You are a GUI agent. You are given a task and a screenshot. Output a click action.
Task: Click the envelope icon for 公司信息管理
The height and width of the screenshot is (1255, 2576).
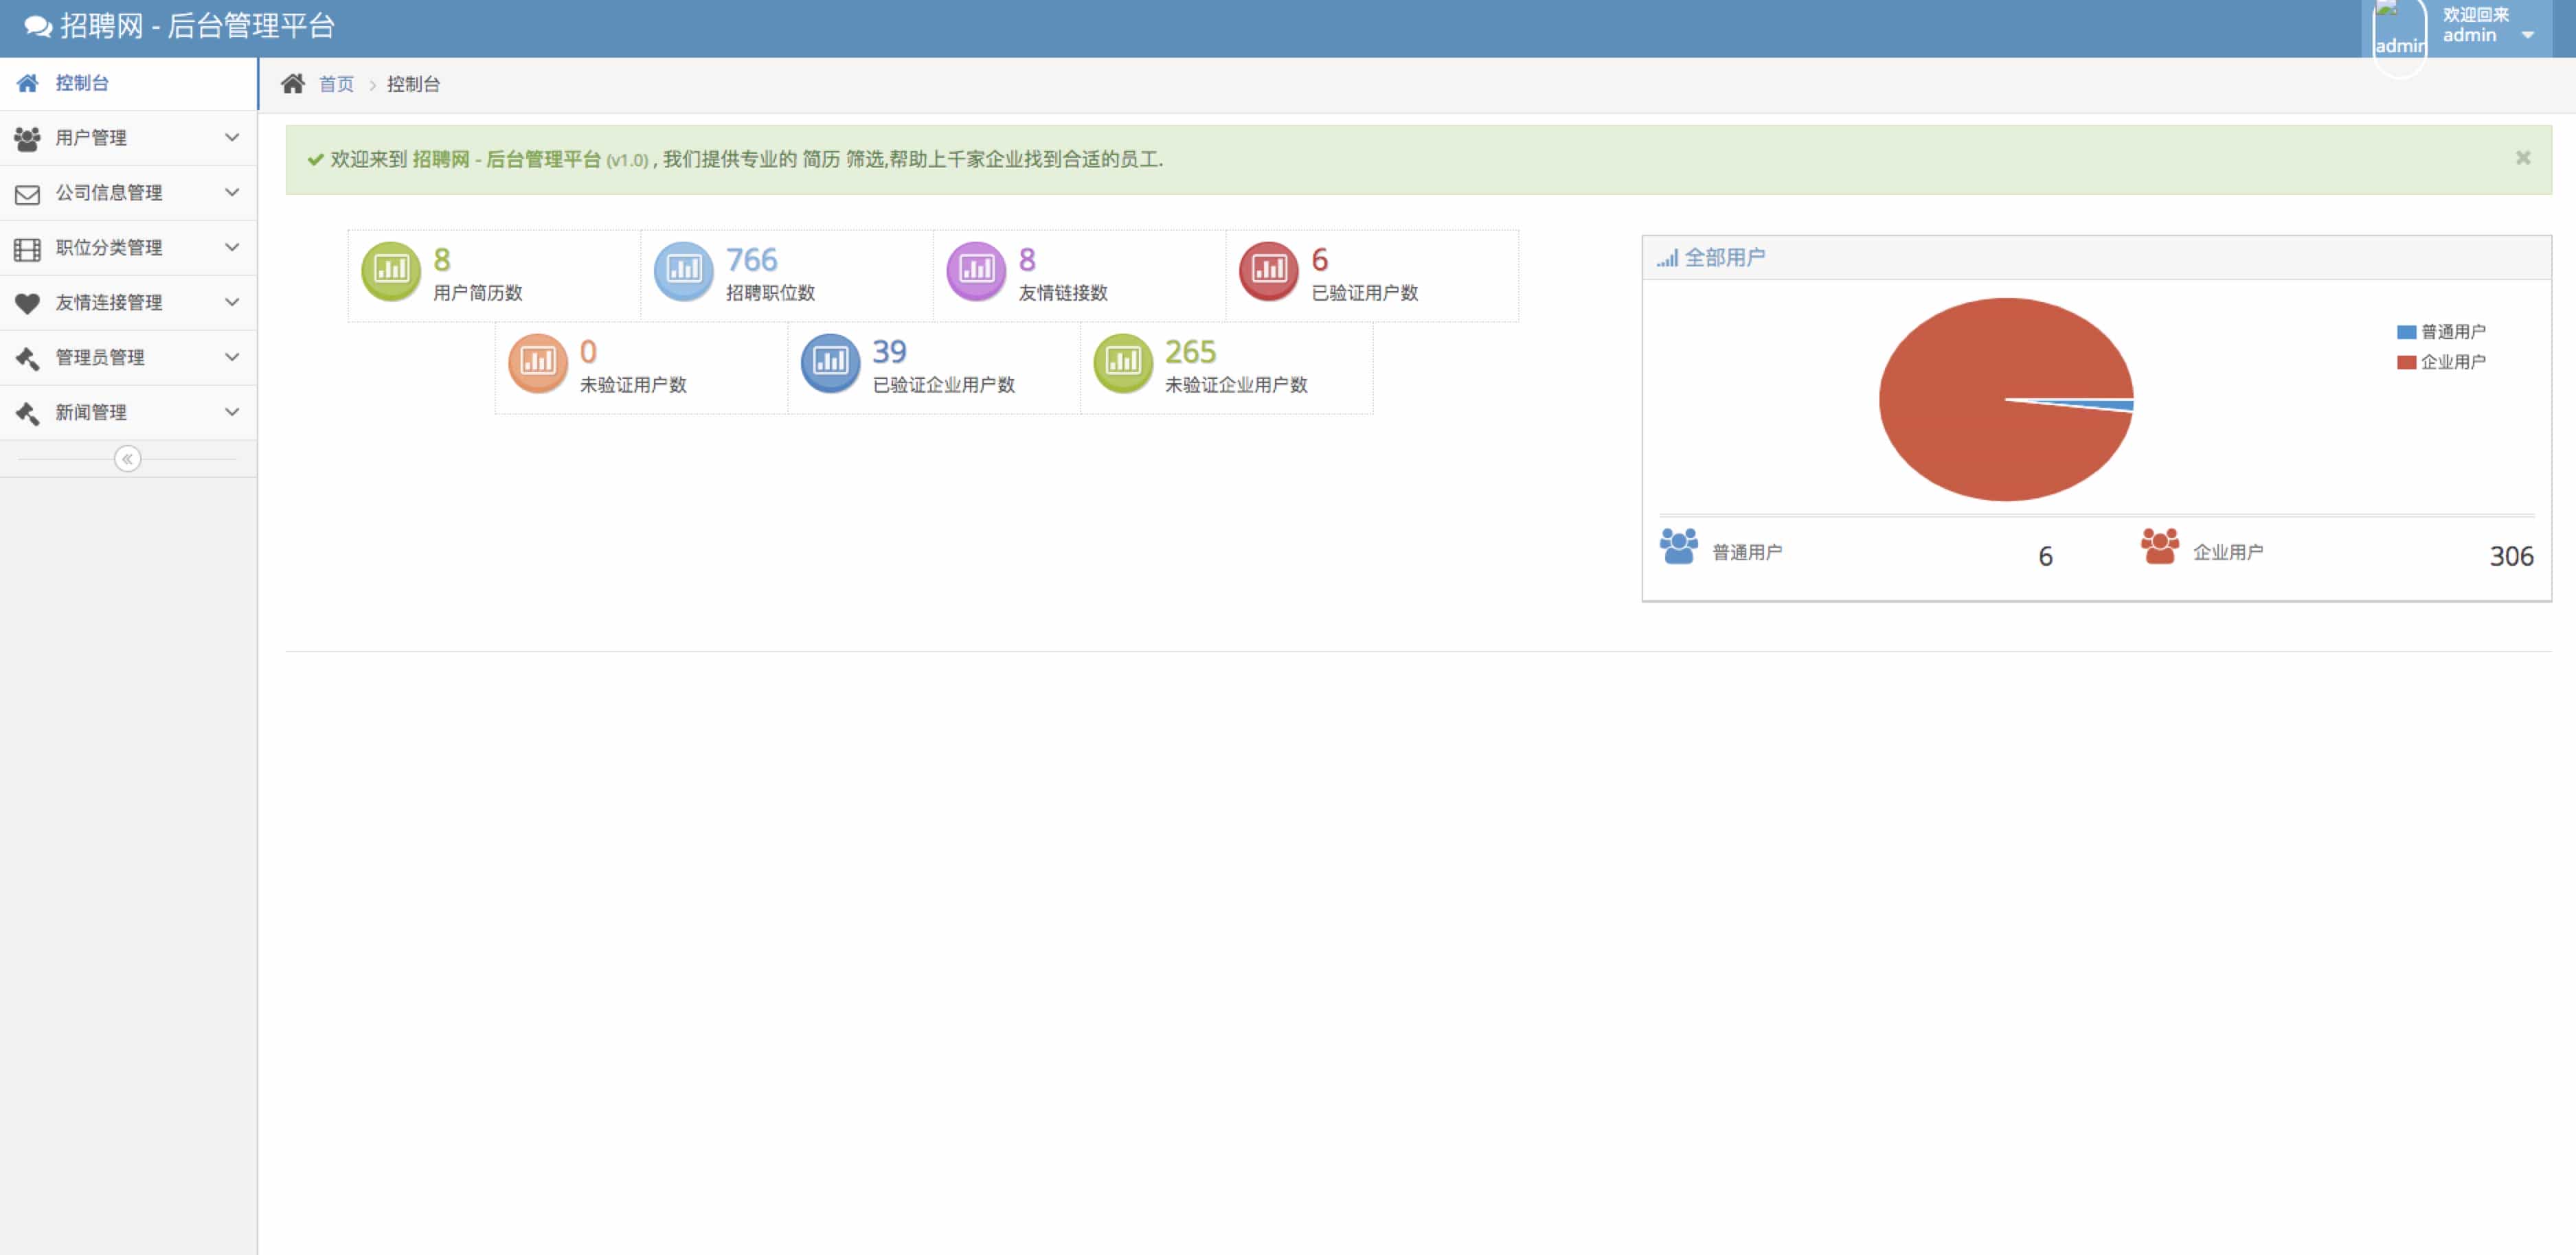[x=28, y=194]
